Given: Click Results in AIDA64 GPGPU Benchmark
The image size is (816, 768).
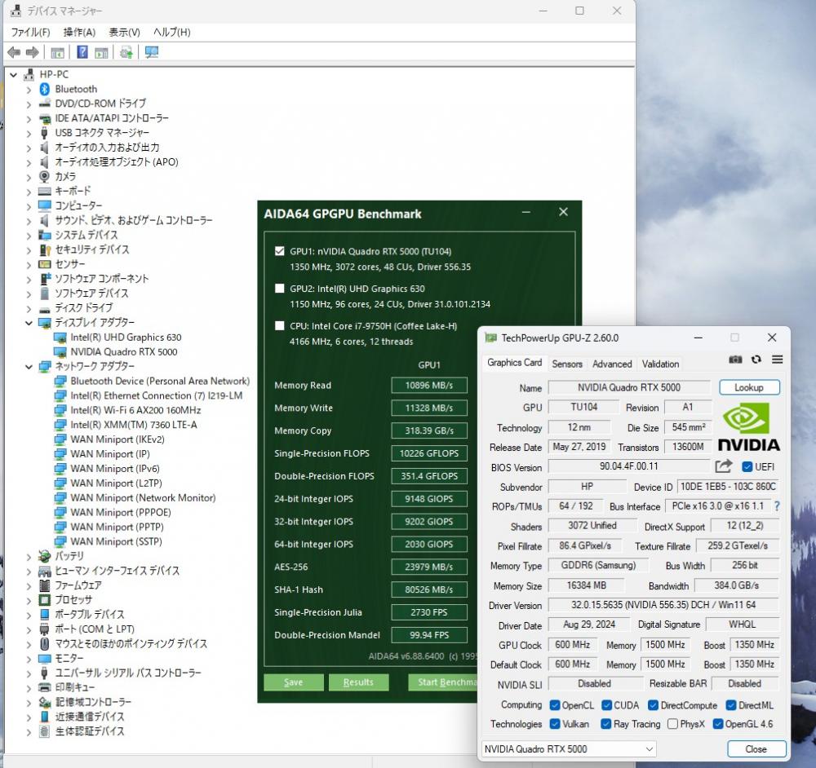Looking at the screenshot, I should 358,682.
